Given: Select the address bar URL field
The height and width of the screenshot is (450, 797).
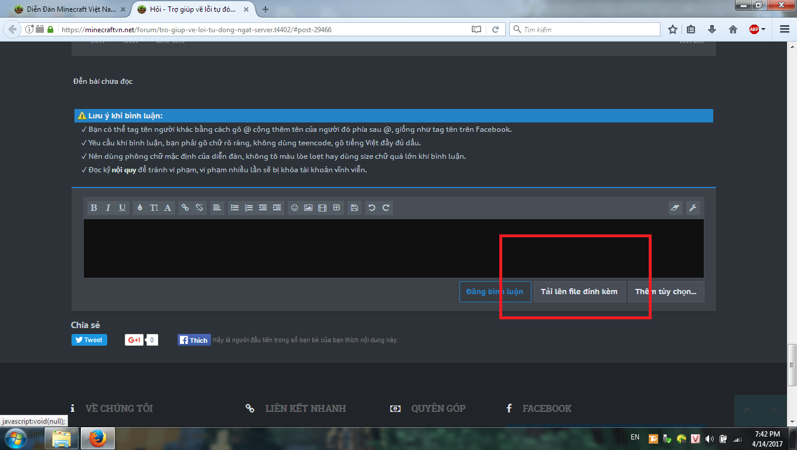Looking at the screenshot, I should coord(264,29).
